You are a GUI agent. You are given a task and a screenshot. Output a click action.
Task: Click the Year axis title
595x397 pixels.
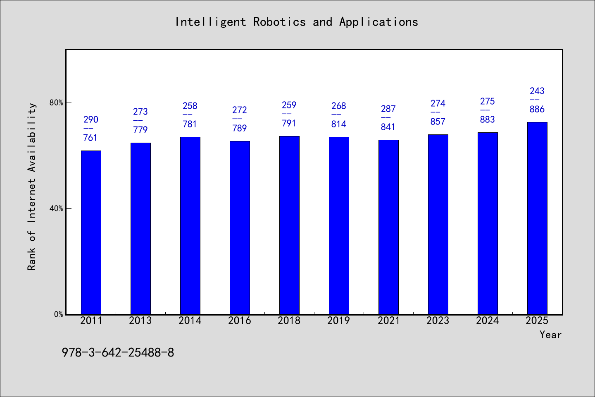tap(550, 335)
